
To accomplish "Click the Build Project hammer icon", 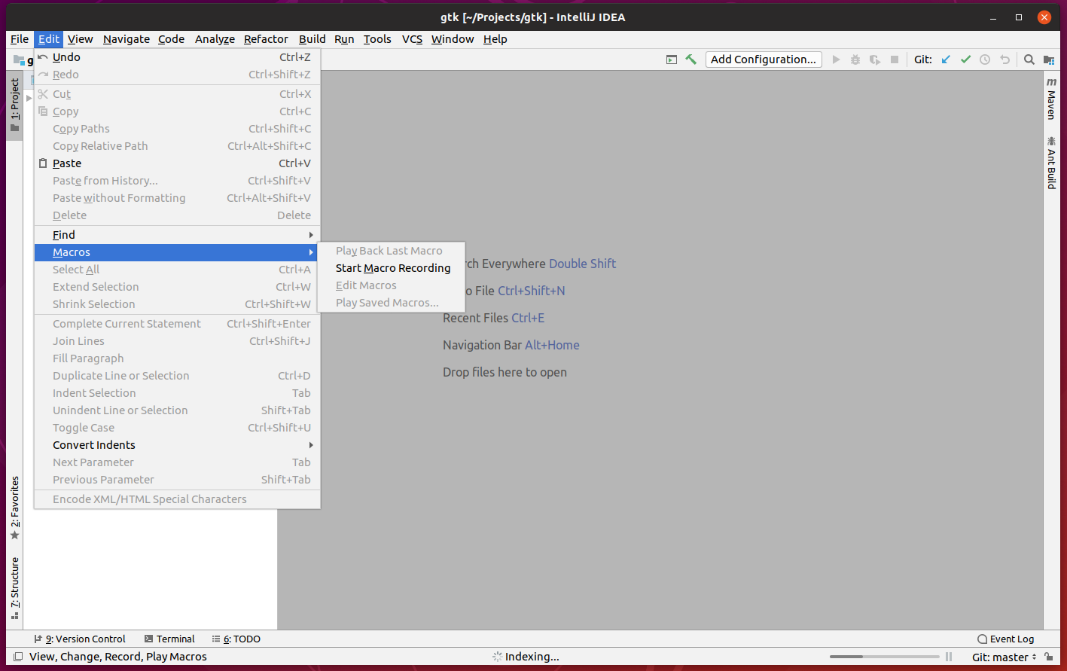I will [x=691, y=59].
